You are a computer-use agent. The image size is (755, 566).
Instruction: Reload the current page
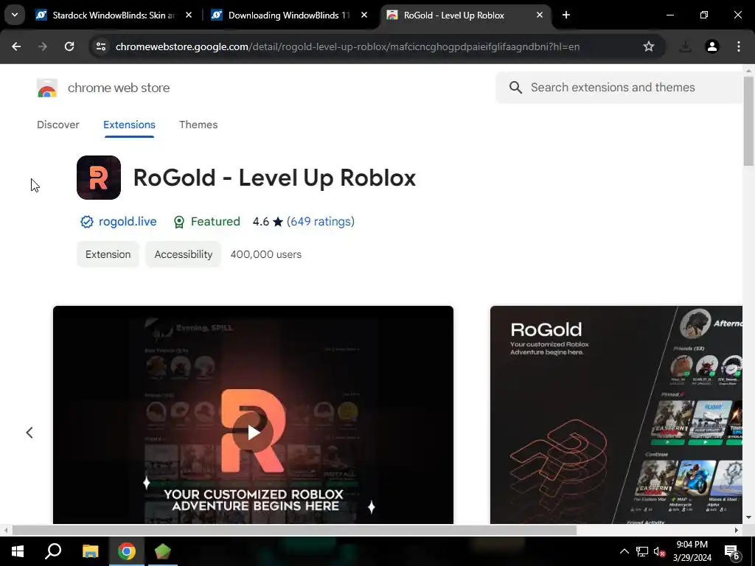click(x=69, y=46)
